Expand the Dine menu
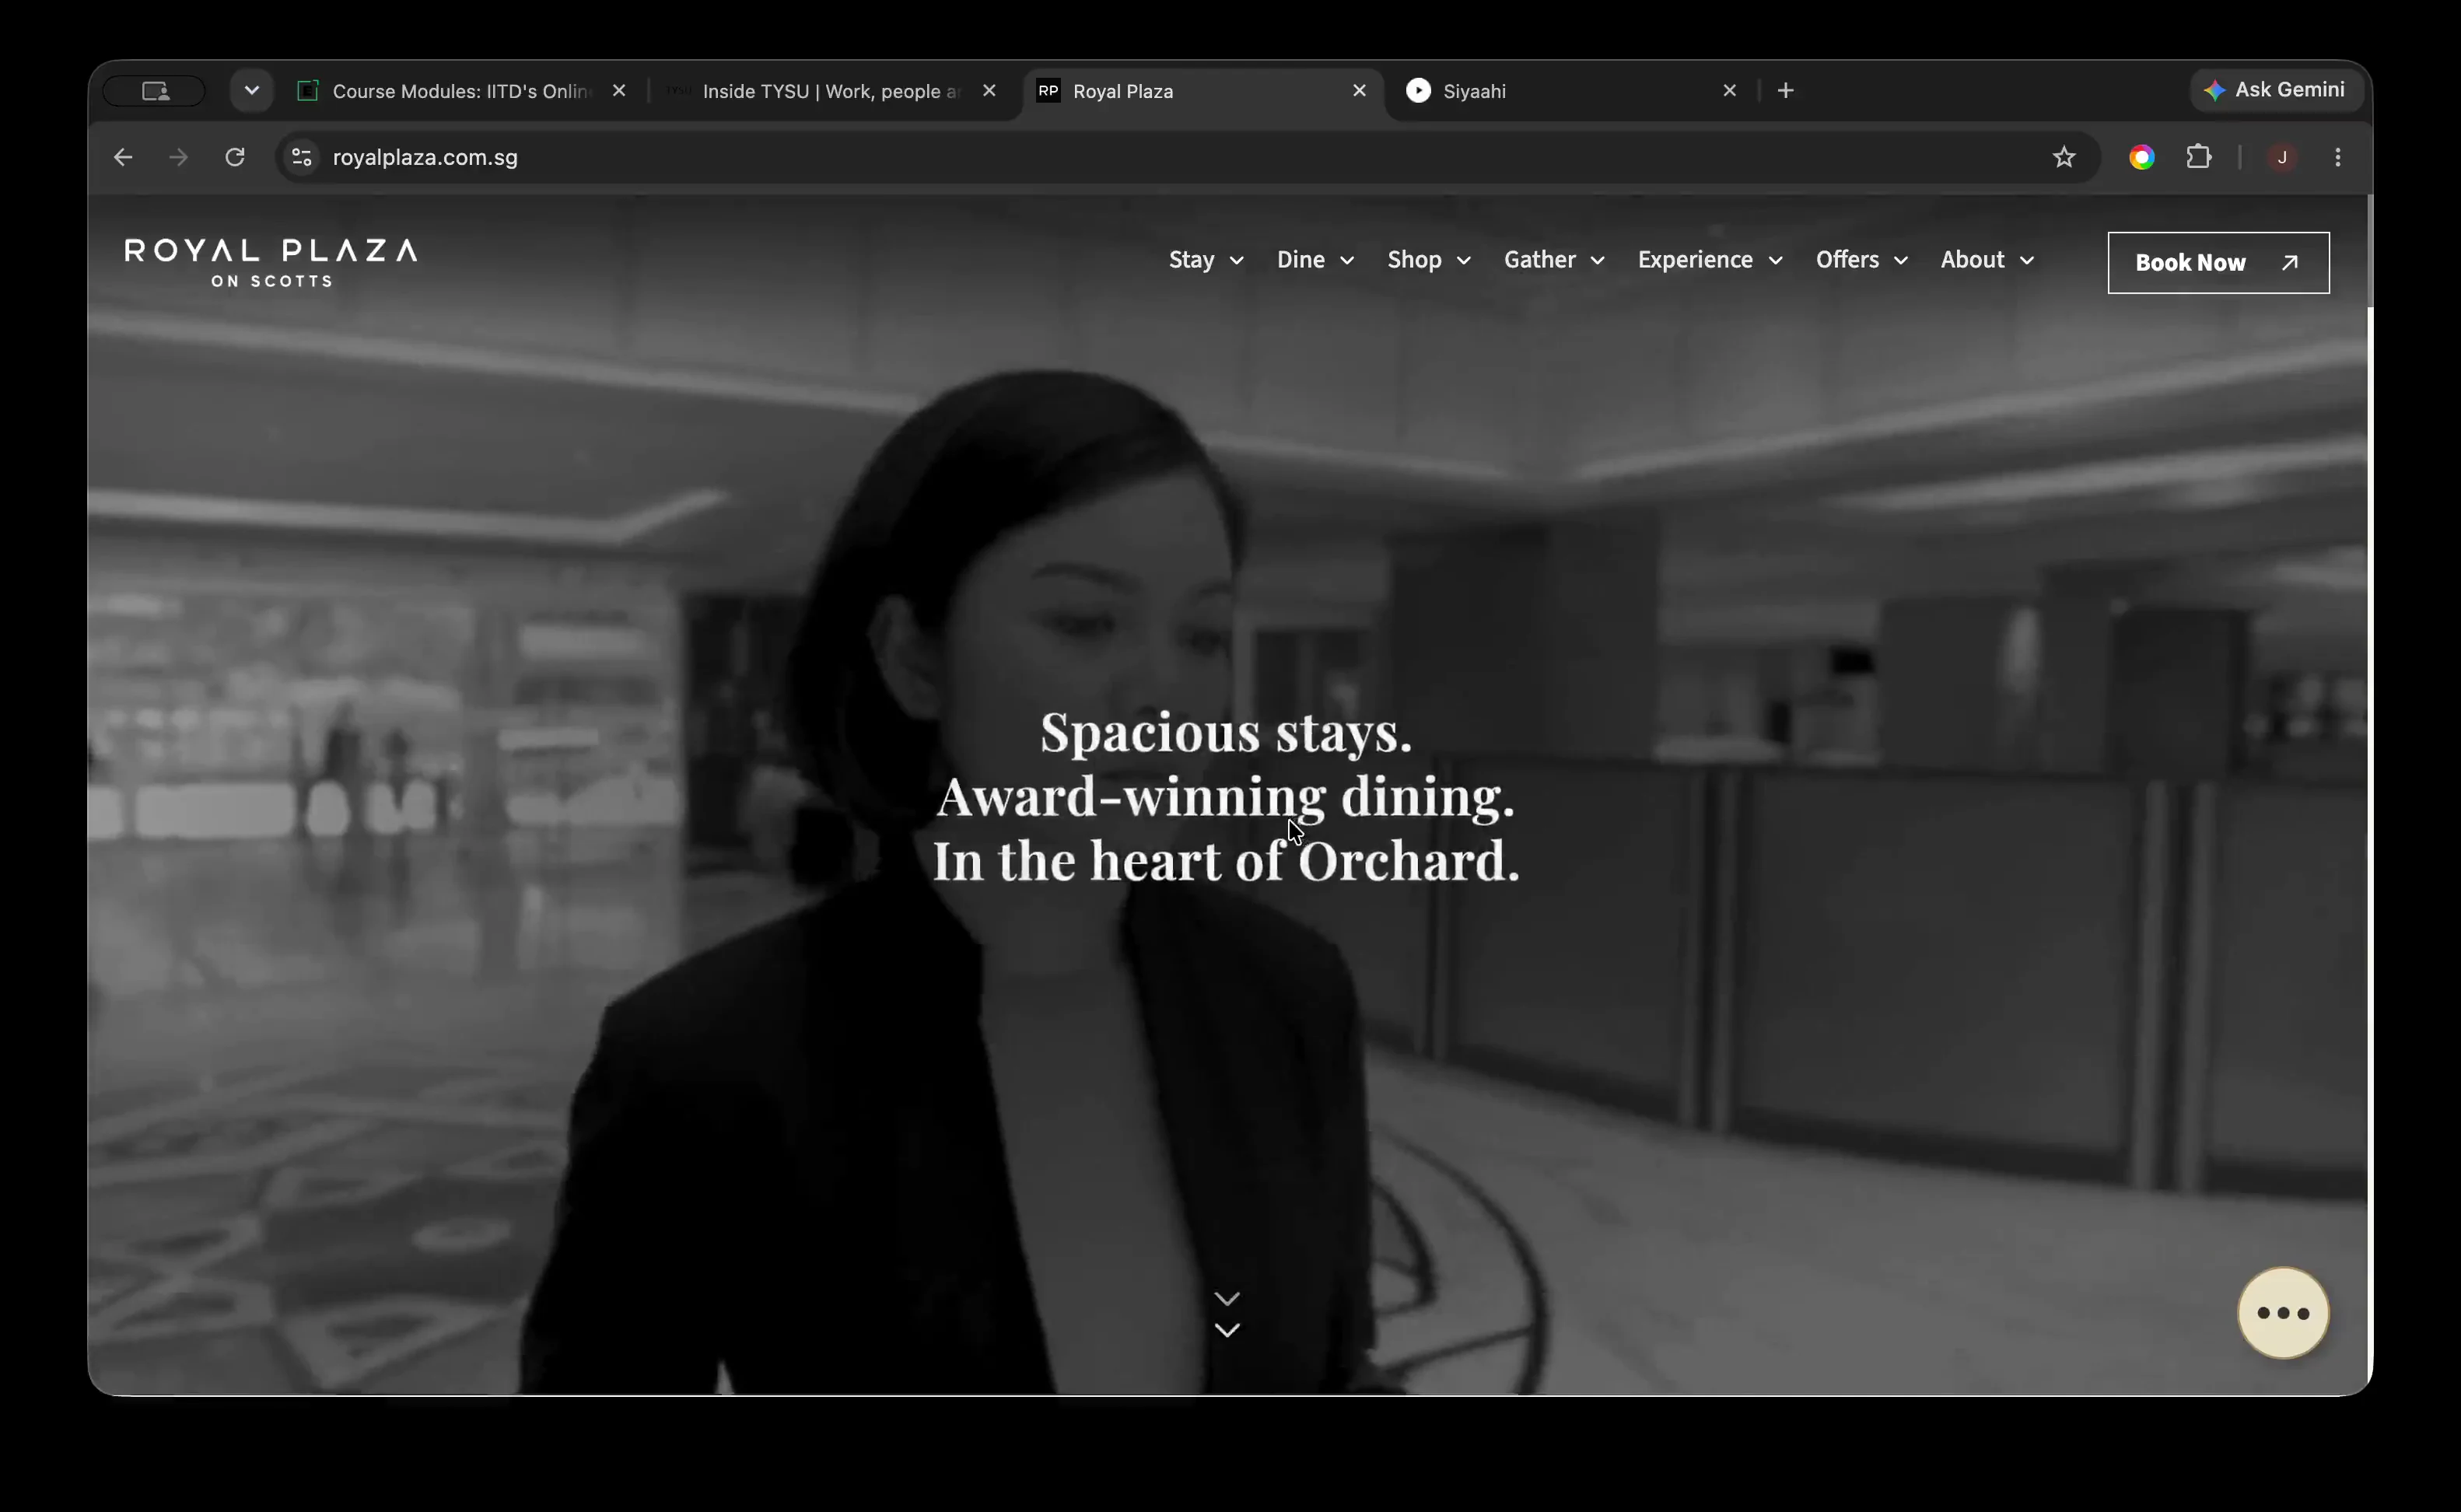 point(1315,260)
